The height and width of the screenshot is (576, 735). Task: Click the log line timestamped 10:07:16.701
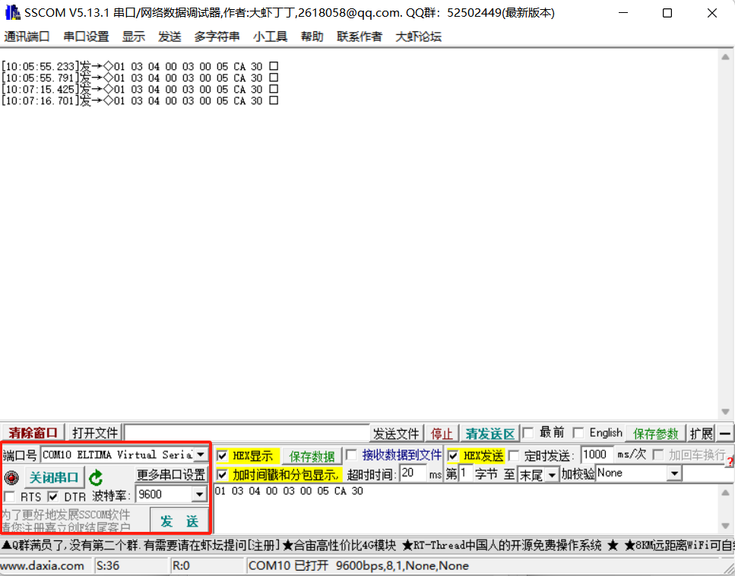(140, 100)
